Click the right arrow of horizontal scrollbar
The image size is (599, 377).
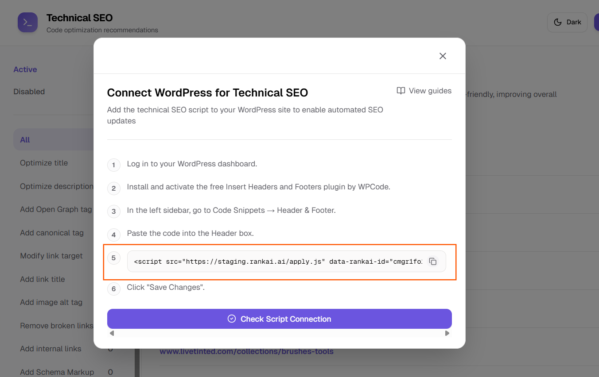click(x=447, y=333)
